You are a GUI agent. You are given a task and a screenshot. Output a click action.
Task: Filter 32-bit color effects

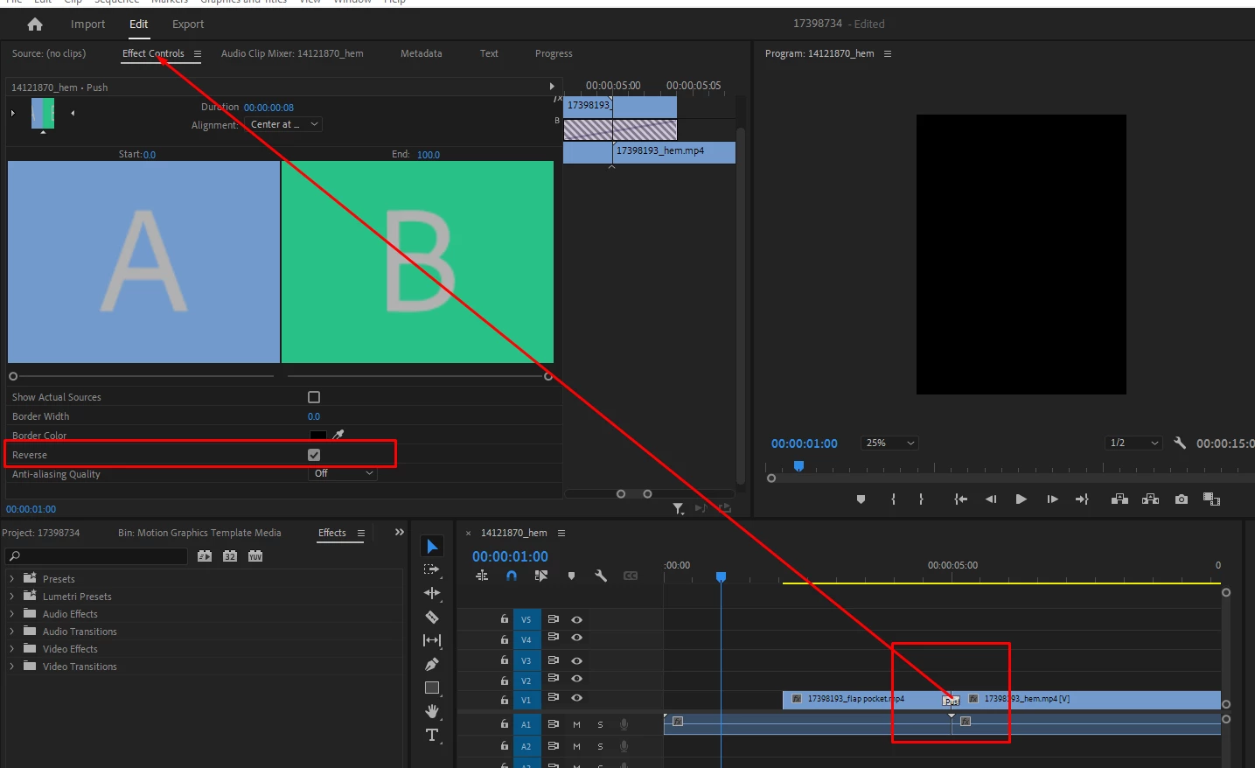[x=230, y=555]
